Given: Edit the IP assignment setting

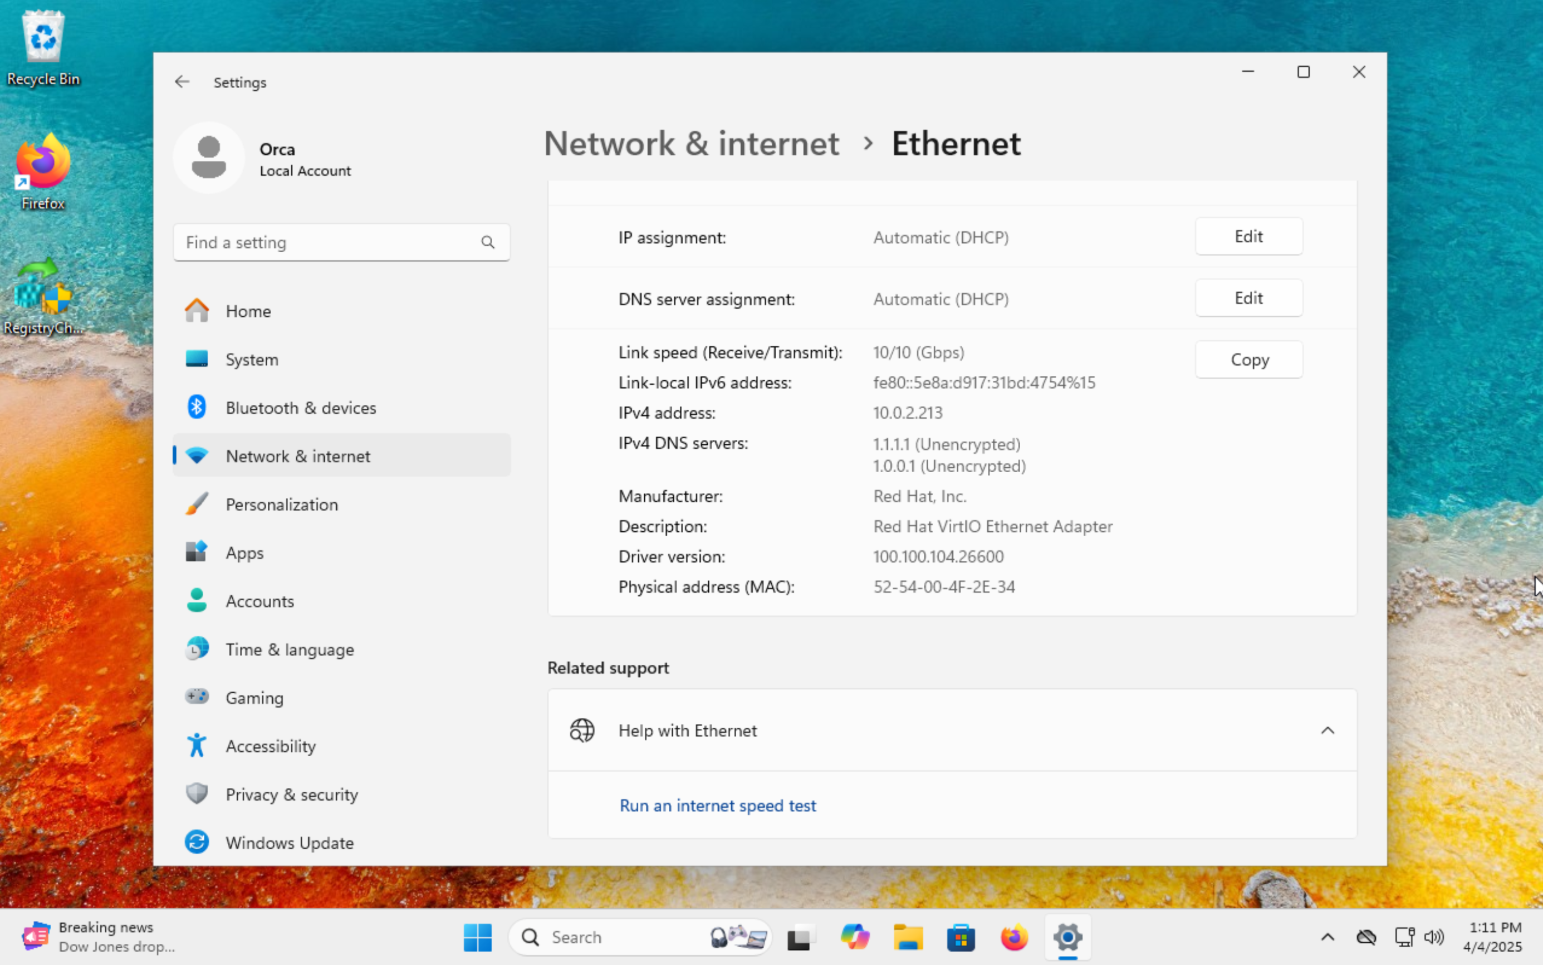Looking at the screenshot, I should click(x=1248, y=237).
